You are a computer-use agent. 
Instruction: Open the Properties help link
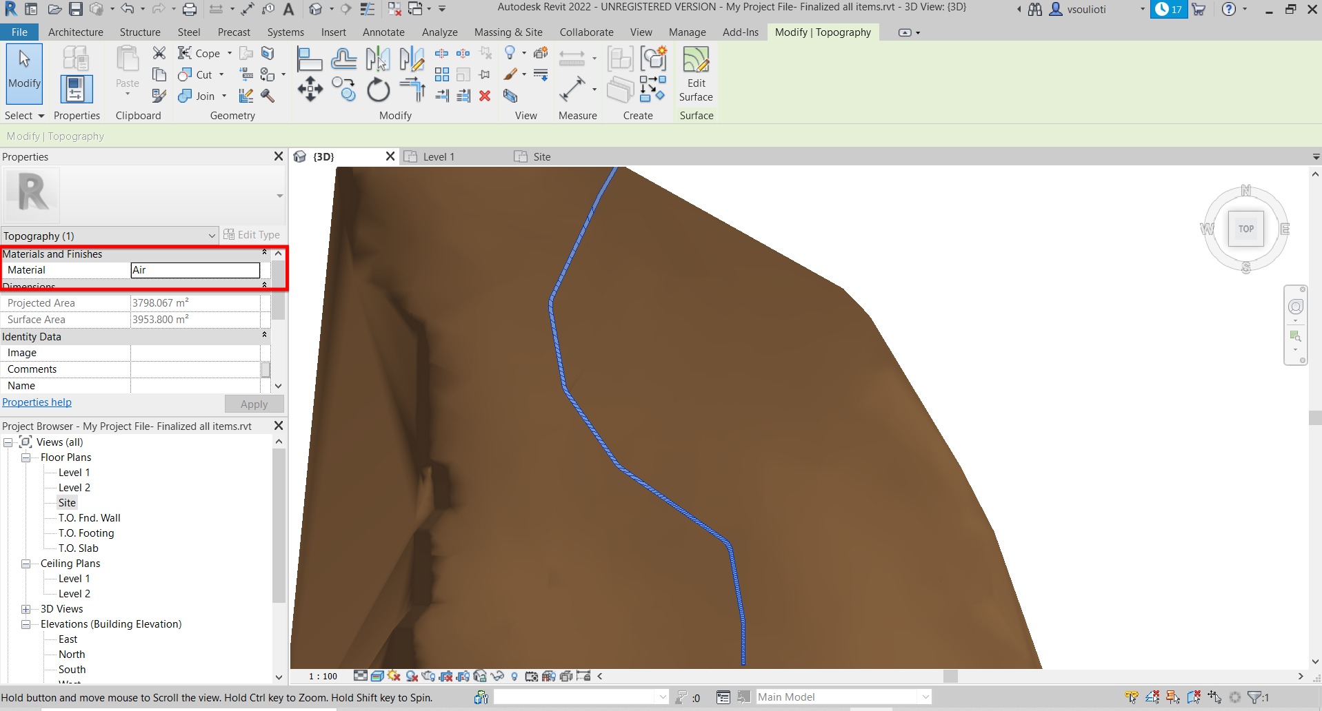[x=37, y=402]
